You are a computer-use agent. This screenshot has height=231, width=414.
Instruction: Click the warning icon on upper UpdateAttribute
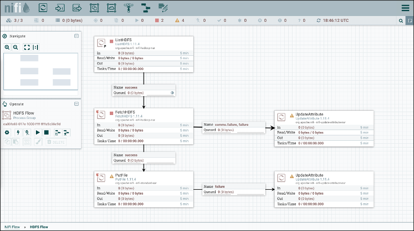point(292,115)
